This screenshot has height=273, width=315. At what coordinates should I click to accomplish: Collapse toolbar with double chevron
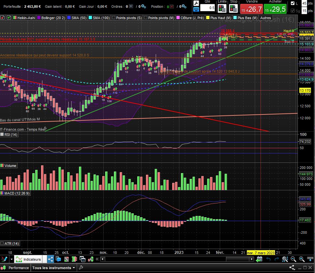[97, 259]
